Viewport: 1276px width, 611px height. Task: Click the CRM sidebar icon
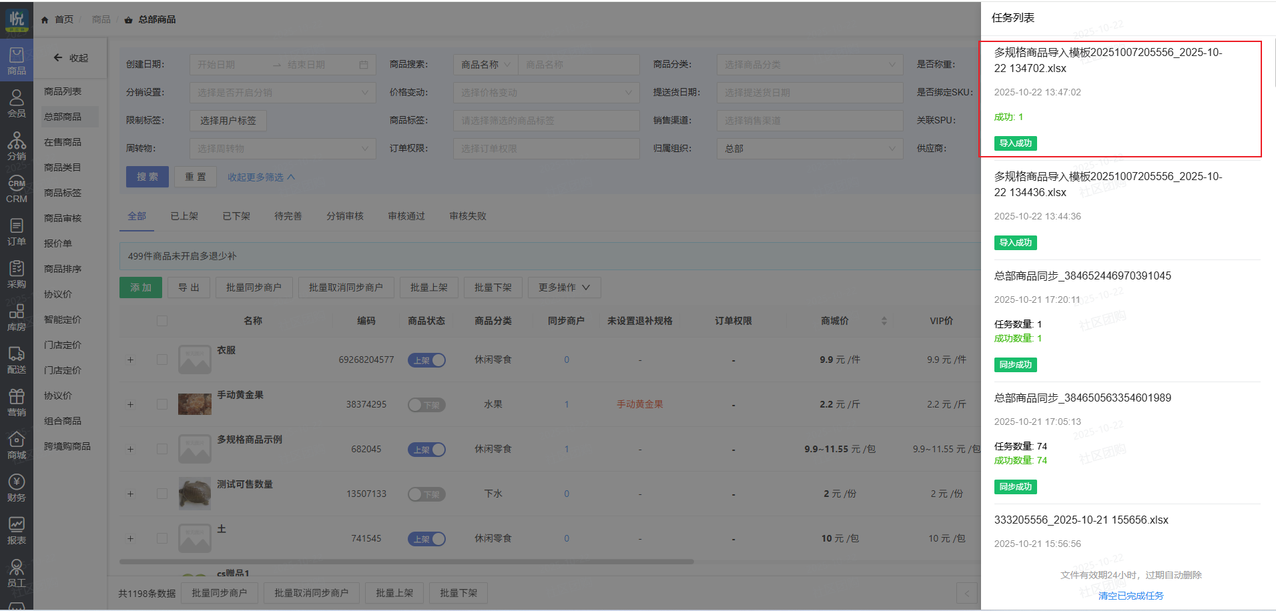tap(16, 189)
